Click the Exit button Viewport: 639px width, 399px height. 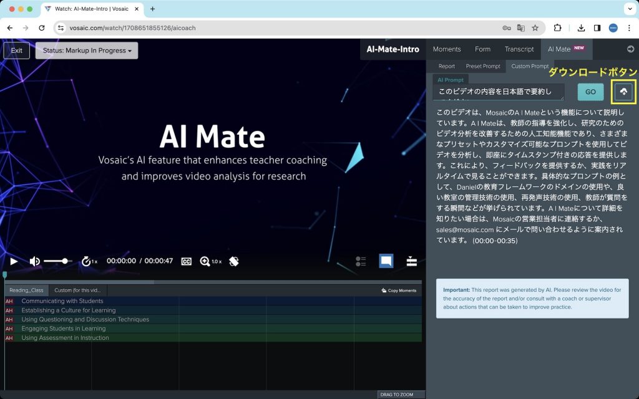click(x=17, y=50)
